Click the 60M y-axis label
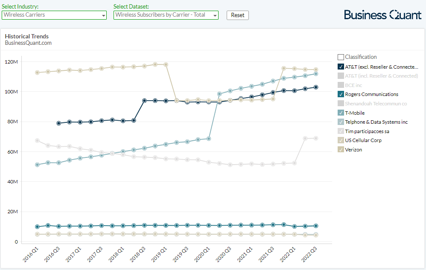This screenshot has width=426, height=270. [x=12, y=152]
